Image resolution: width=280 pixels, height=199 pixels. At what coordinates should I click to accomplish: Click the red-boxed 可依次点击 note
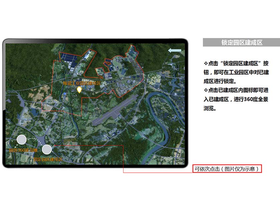(227, 169)
